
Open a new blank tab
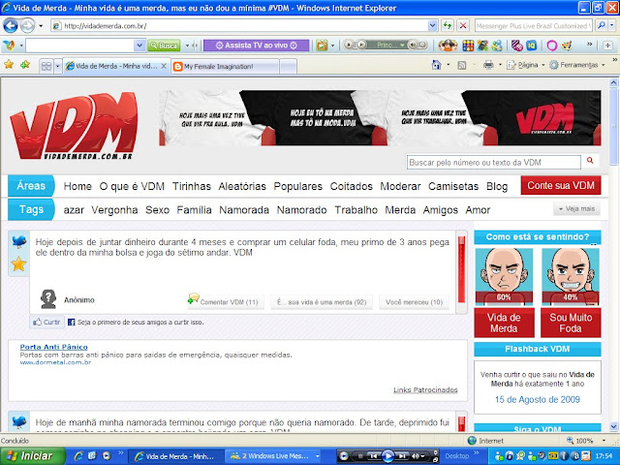pos(289,67)
